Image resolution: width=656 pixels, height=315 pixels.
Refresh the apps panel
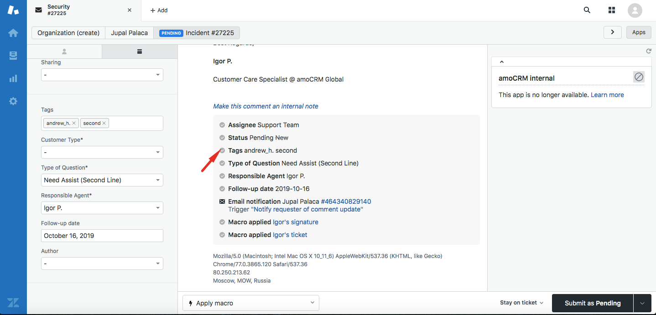(649, 52)
